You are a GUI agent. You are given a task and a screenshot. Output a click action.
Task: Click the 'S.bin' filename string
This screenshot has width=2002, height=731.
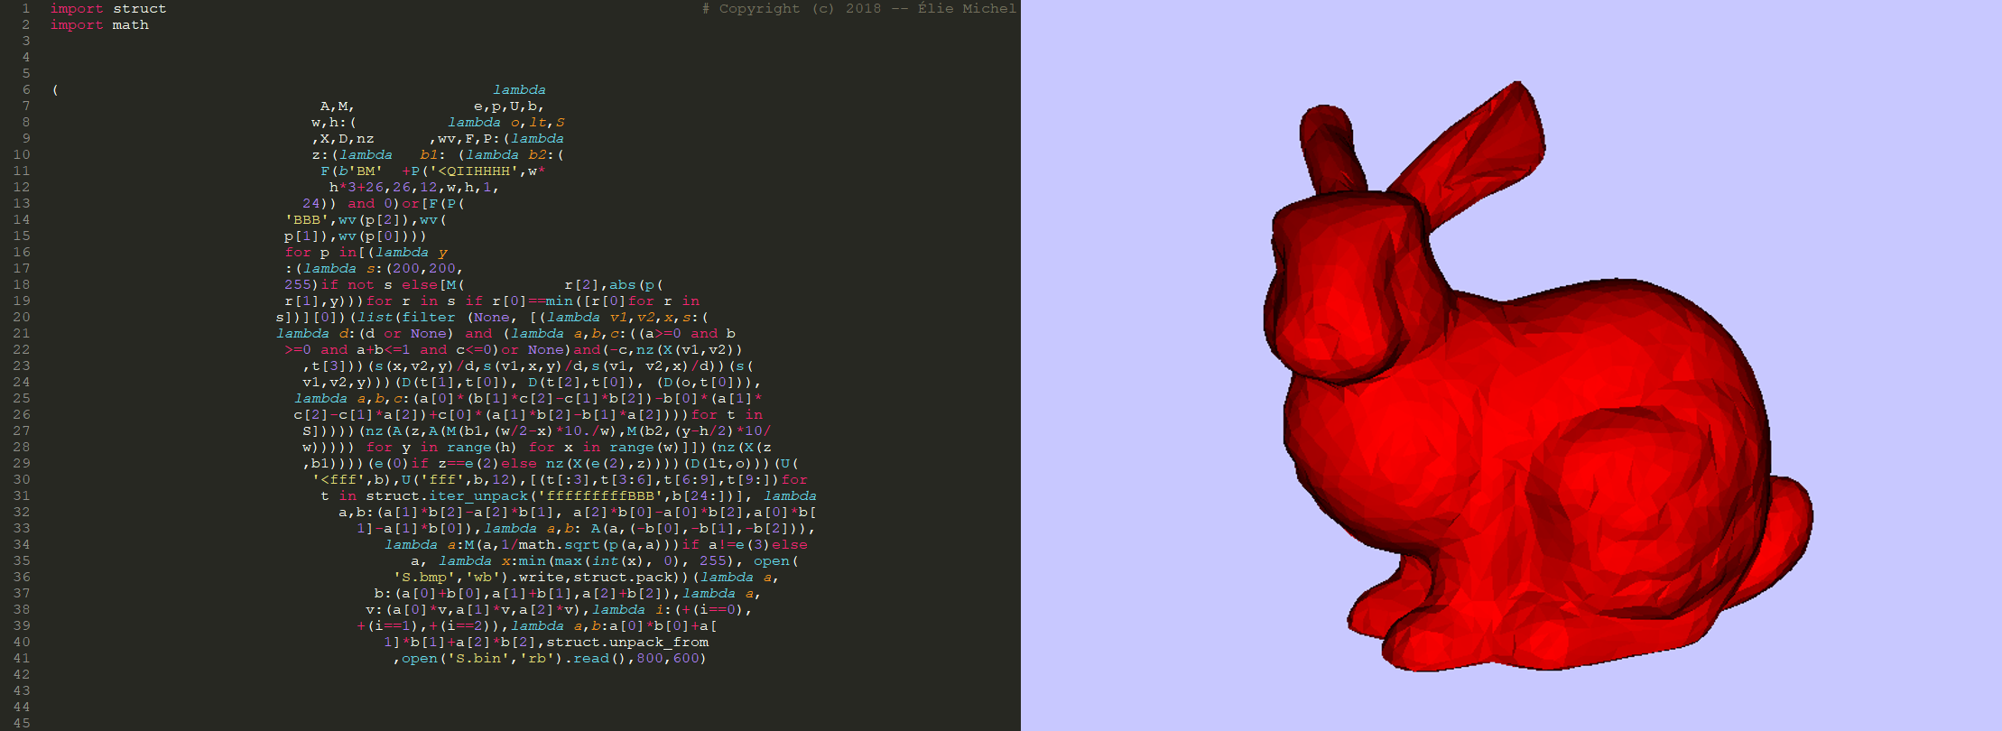pos(478,659)
